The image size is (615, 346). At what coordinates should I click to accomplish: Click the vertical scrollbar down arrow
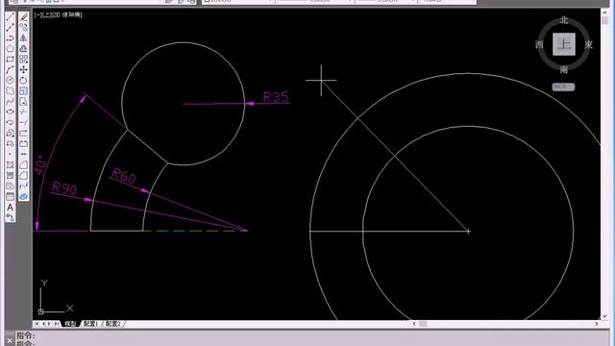[x=604, y=316]
